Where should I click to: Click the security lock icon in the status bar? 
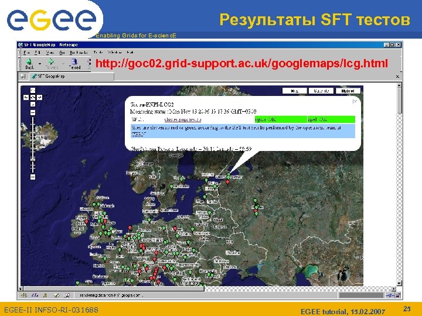tap(397, 296)
